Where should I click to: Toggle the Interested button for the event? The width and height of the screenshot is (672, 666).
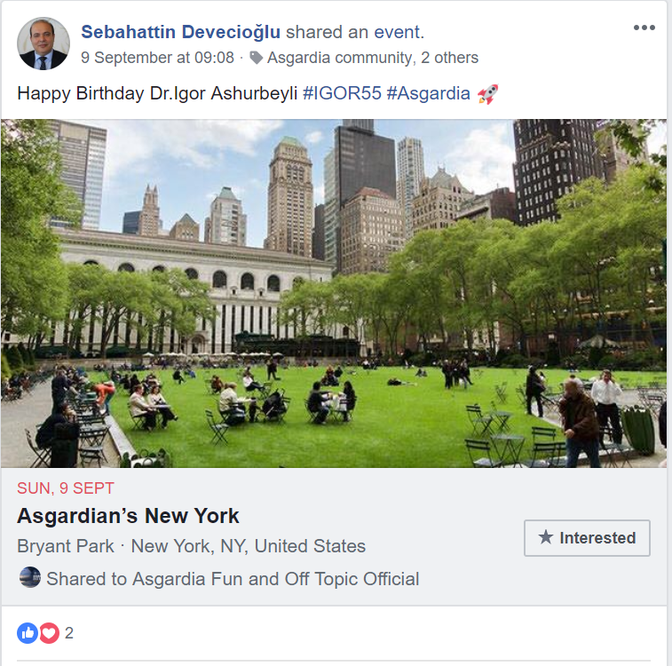point(587,538)
